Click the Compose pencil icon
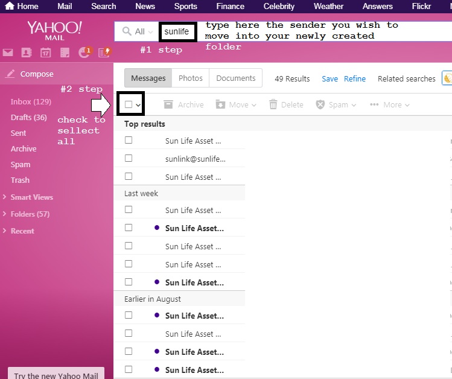The image size is (452, 379). [x=10, y=74]
